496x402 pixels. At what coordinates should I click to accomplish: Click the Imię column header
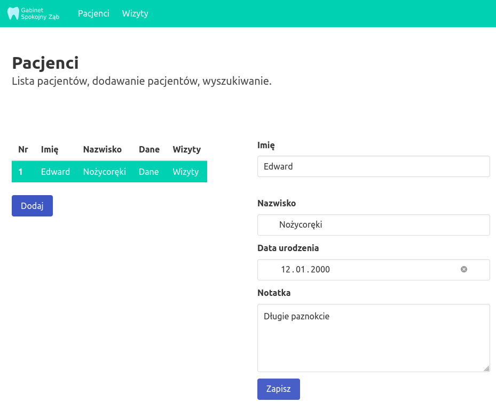point(50,149)
